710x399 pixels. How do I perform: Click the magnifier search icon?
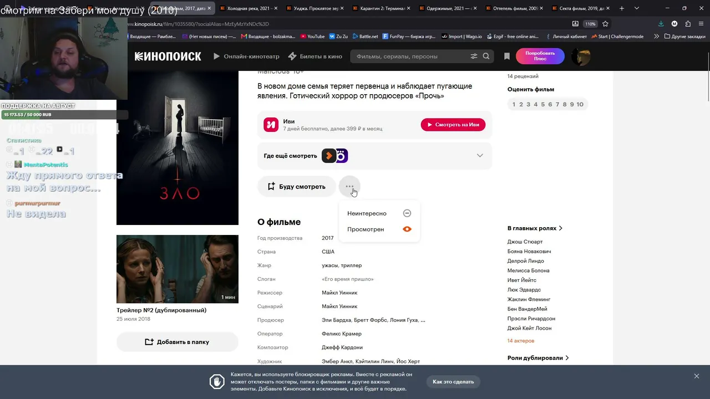[486, 56]
